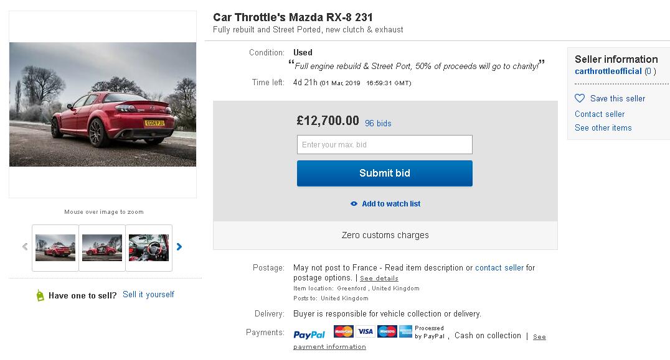
Task: Click the Visa card icon
Action: click(x=366, y=331)
